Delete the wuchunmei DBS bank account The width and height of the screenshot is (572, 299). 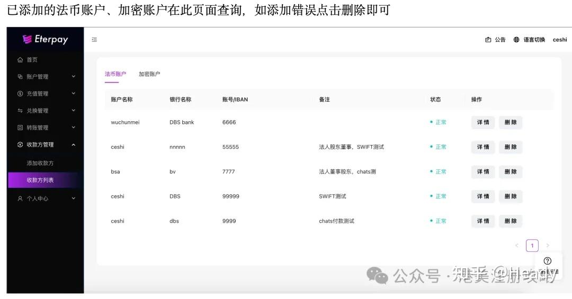(x=511, y=122)
